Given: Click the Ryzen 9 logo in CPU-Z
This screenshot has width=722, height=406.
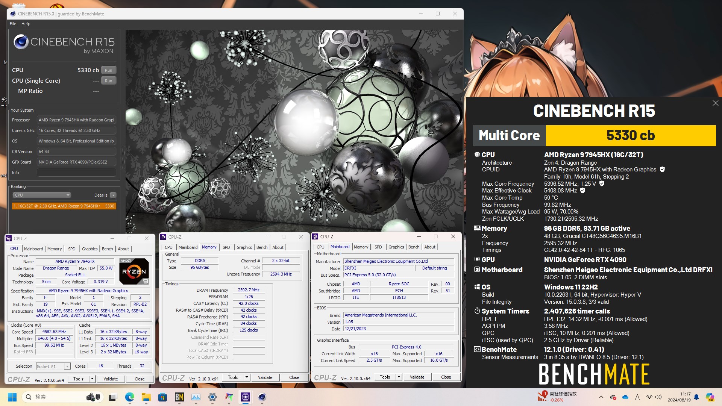Looking at the screenshot, I should [x=134, y=271].
